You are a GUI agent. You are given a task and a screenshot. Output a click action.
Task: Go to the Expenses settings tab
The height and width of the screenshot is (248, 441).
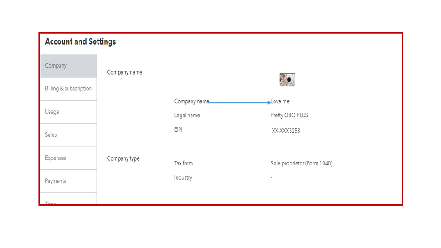point(56,158)
